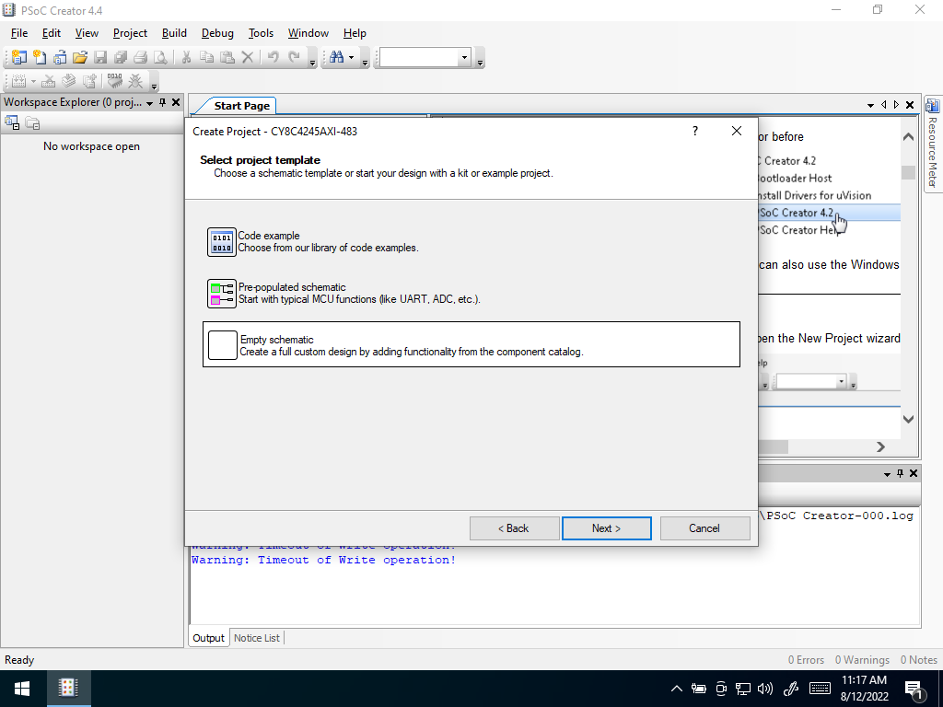Click Start Page horizontal scrollbar right arrow
This screenshot has width=943, height=707.
tap(881, 446)
